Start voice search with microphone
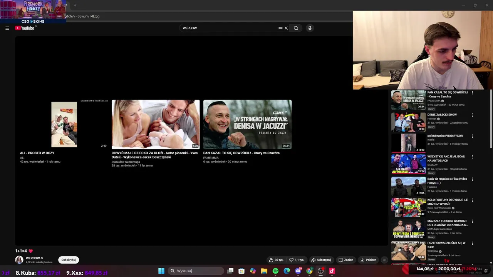Viewport: 493px width, 277px height. coord(310,28)
